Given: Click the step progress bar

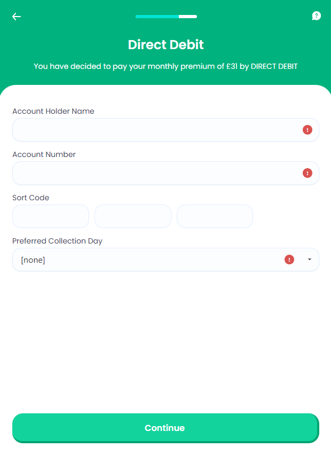Looking at the screenshot, I should coord(166,17).
